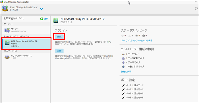Click the 2 データ論理ドライブ text
Image resolution: width=199 pixels, height=103 pixels.
135,58
